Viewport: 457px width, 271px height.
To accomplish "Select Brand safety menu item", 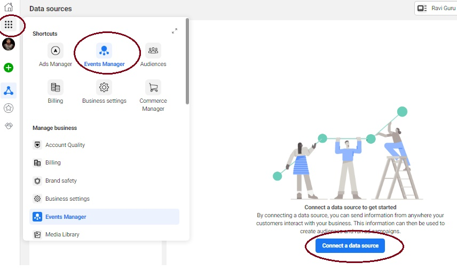I will (x=104, y=180).
